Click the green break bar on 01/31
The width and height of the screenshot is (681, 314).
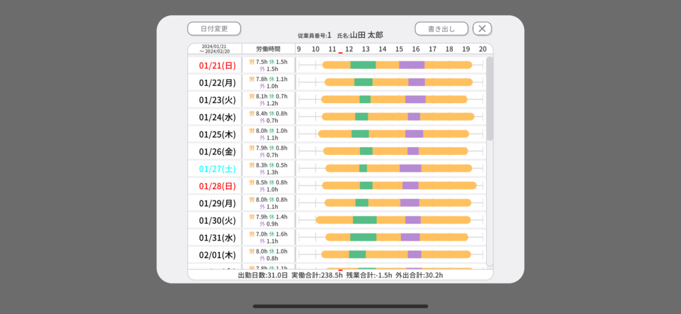[363, 237]
